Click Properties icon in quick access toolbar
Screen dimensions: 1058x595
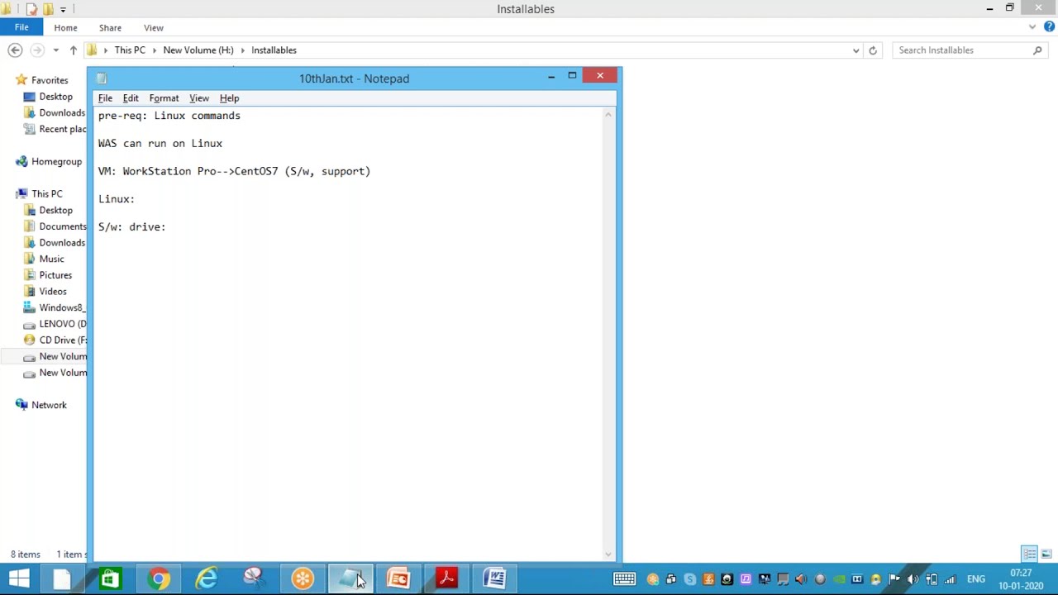pos(31,9)
